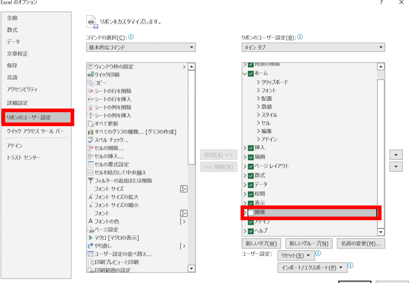Uncheck the ホーム tab checkbox

[x=251, y=74]
